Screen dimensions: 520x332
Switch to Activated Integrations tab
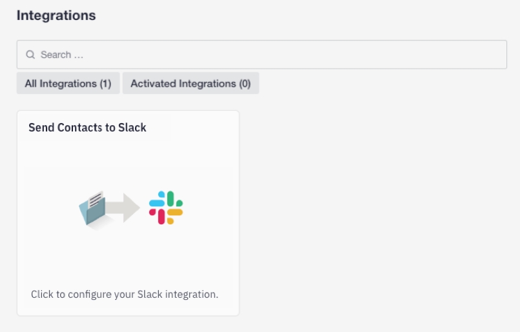tap(191, 84)
